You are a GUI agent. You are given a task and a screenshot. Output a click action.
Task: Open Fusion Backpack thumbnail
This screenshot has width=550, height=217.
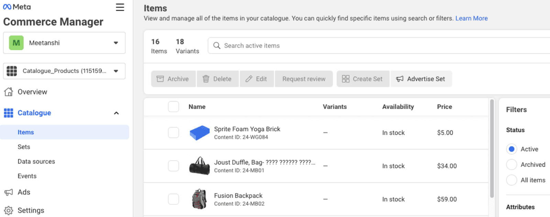coord(200,199)
